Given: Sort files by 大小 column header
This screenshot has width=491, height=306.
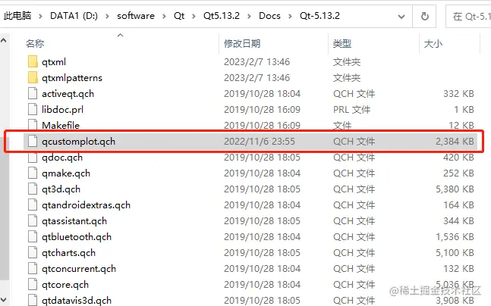Looking at the screenshot, I should (433, 43).
